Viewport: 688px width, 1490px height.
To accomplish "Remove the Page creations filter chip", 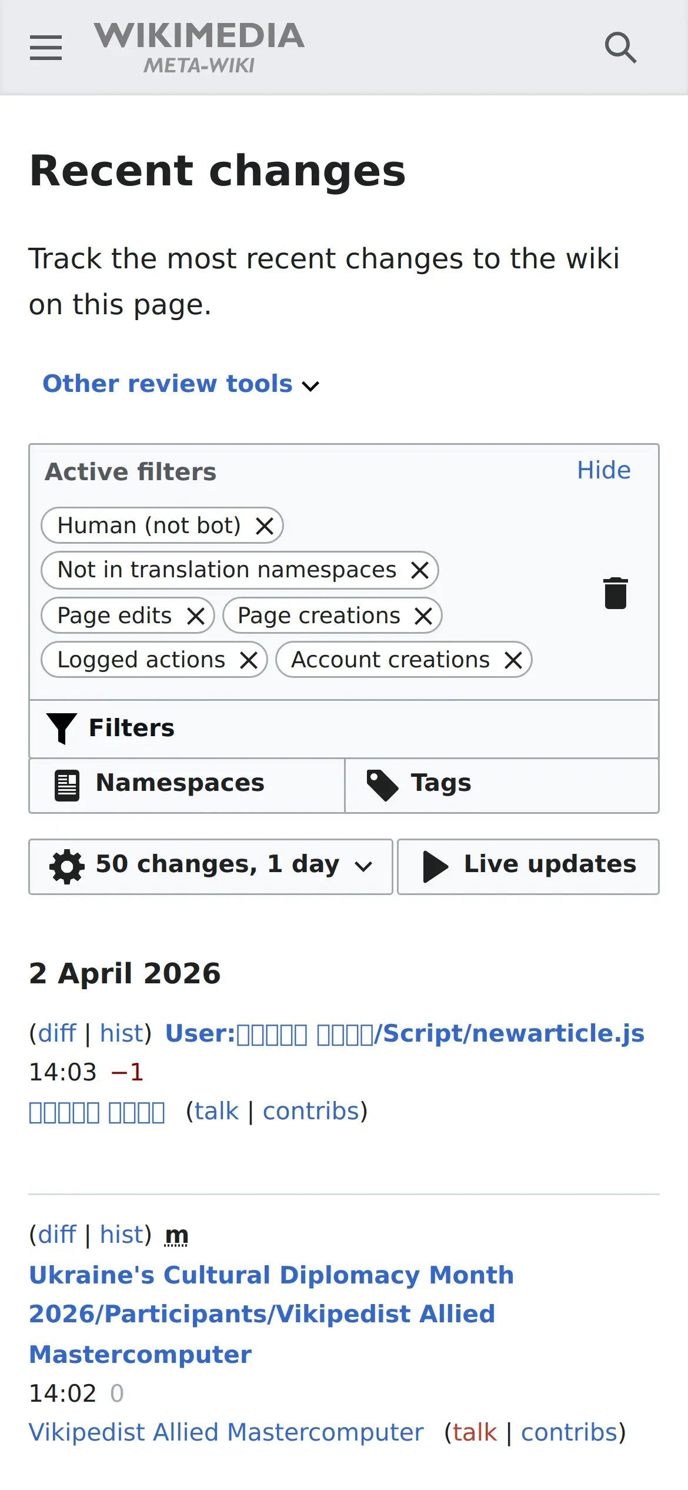I will pos(423,616).
